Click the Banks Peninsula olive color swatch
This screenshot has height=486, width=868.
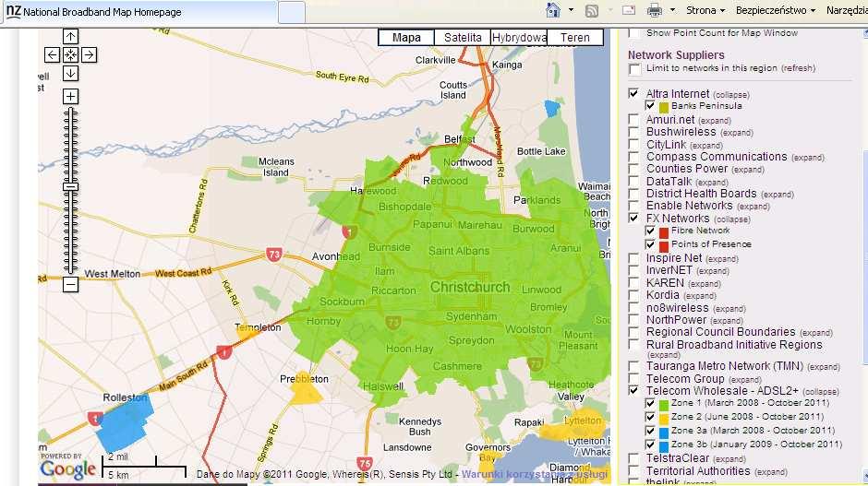[664, 107]
